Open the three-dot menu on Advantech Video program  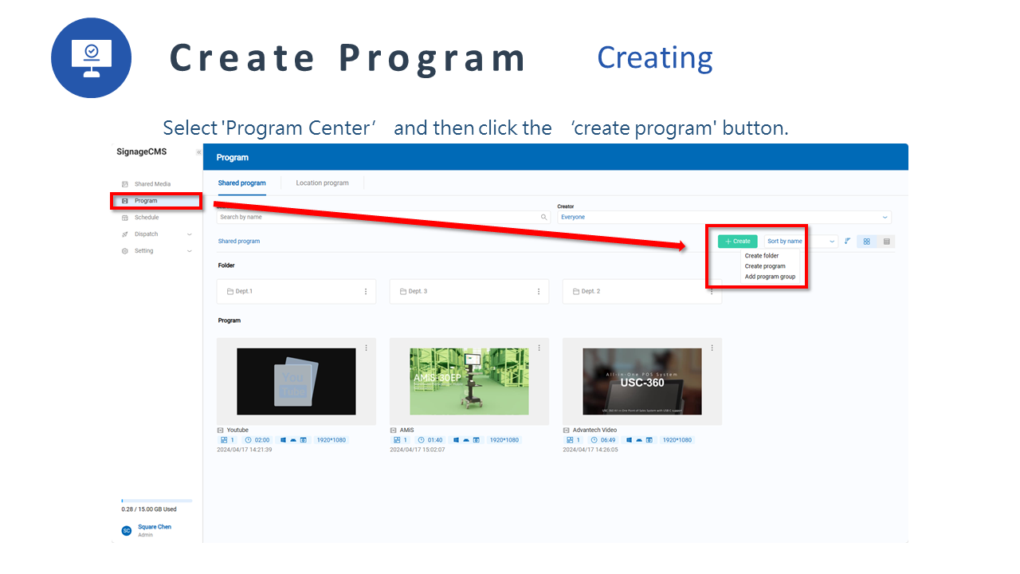(712, 348)
